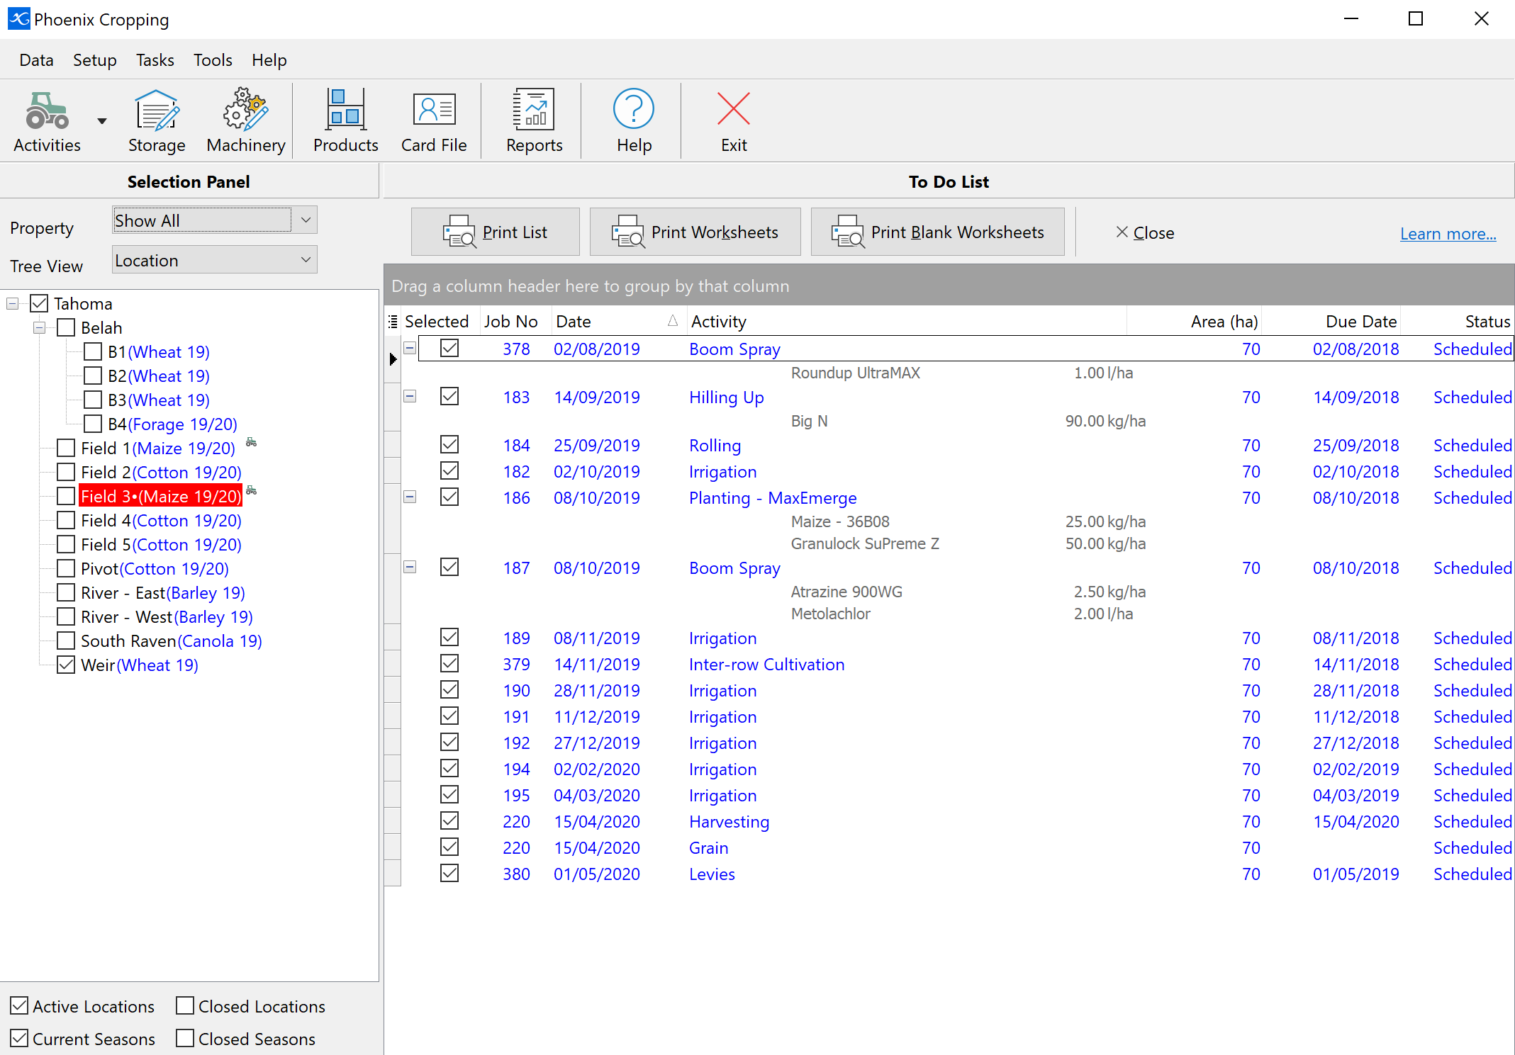Screen dimensions: 1515x1055
Task: Navigate to Products panel
Action: coord(345,118)
